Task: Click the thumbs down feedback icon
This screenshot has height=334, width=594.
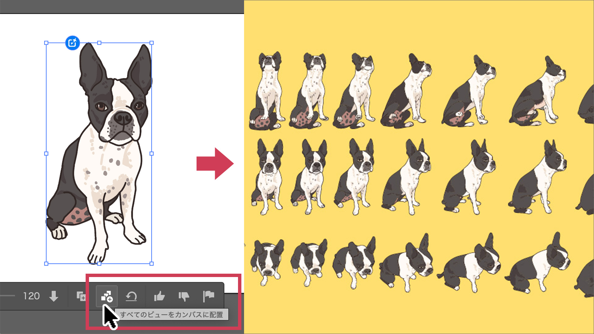Action: point(184,296)
